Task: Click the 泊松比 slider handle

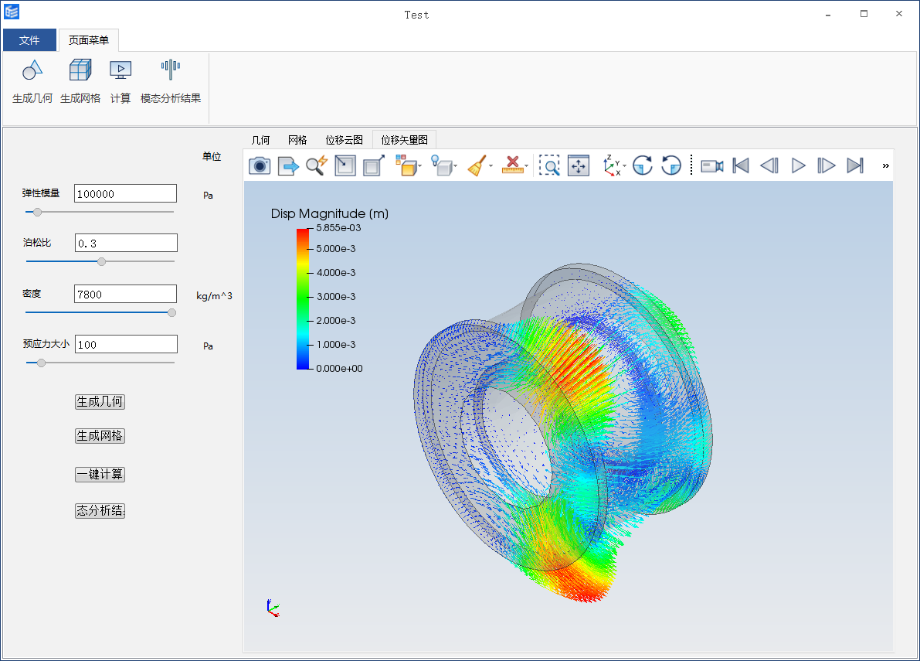Action: pos(101,261)
